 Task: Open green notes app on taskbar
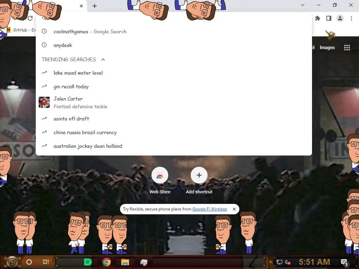click(88, 262)
